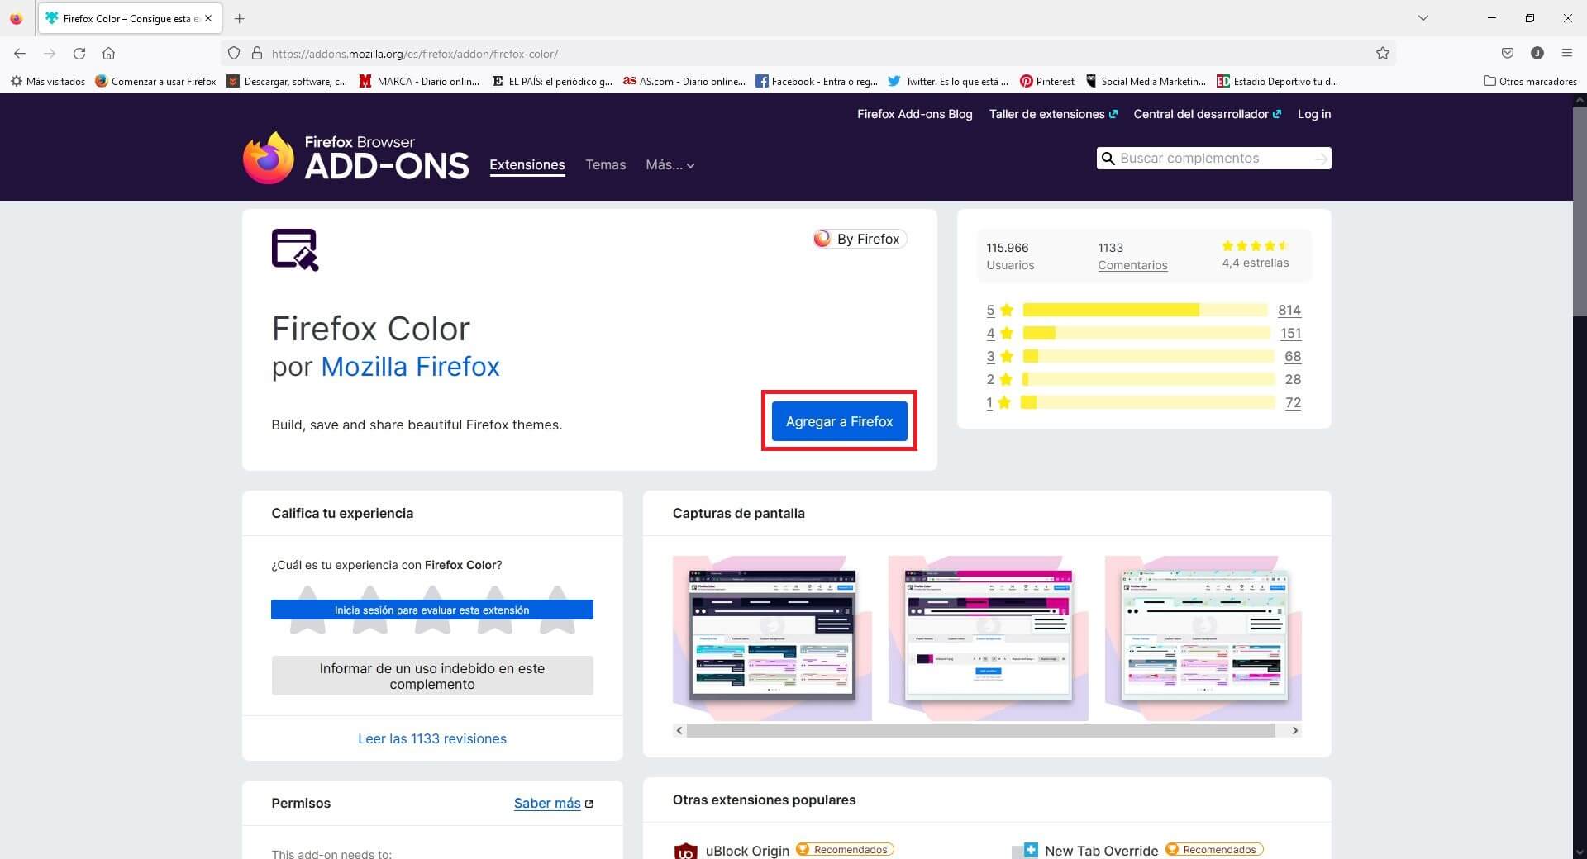The height and width of the screenshot is (859, 1587).
Task: Open the AS.com bookmark
Action: pos(684,81)
